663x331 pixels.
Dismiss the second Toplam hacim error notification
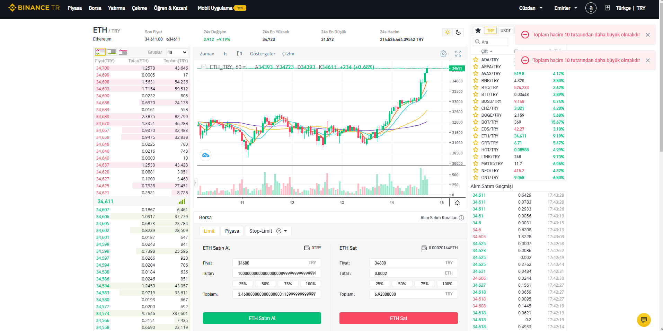[648, 60]
